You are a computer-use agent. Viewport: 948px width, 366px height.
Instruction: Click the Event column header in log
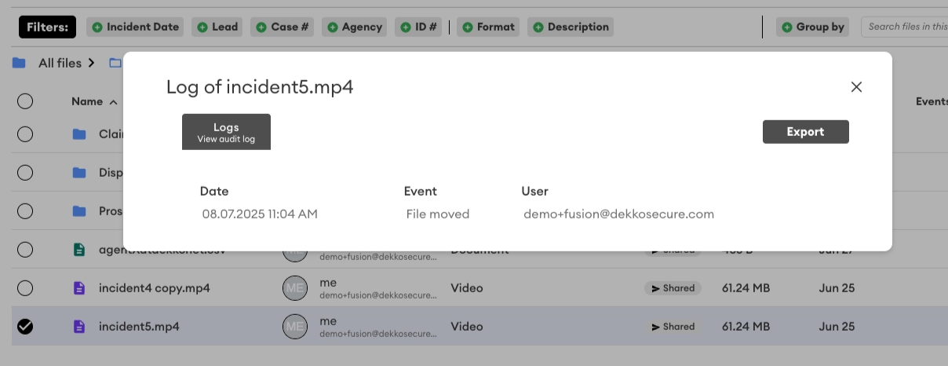click(x=421, y=191)
